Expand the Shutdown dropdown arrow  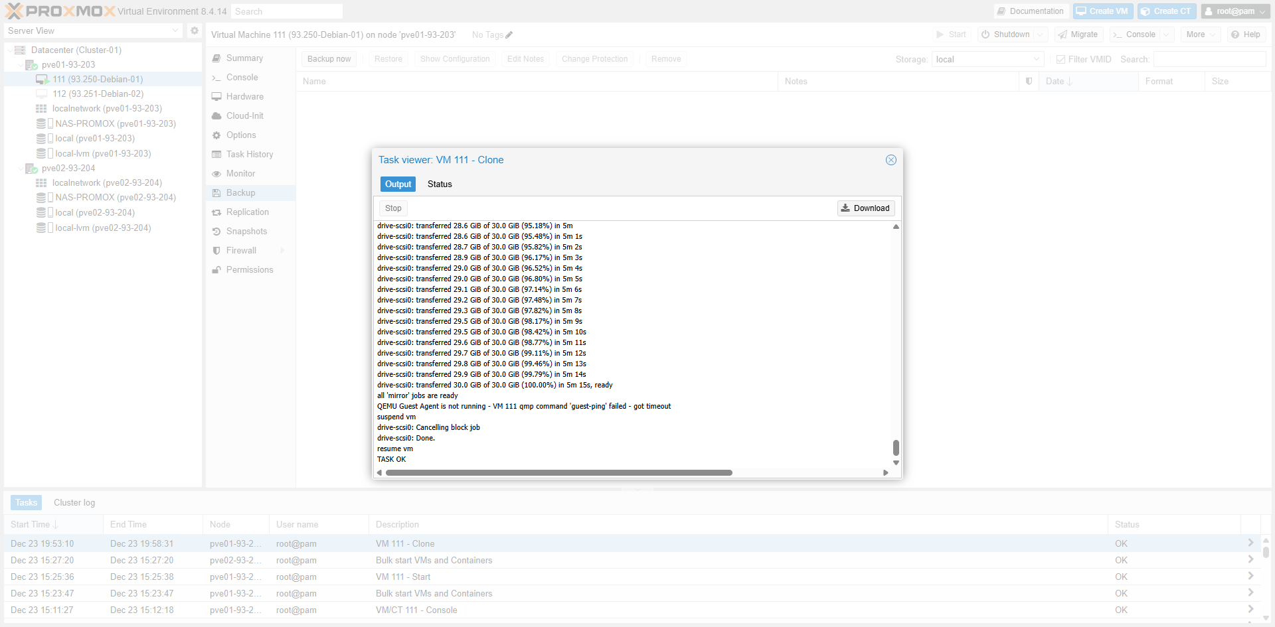[1040, 35]
